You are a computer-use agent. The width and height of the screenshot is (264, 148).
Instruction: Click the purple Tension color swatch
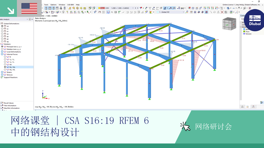[x=244, y=34]
